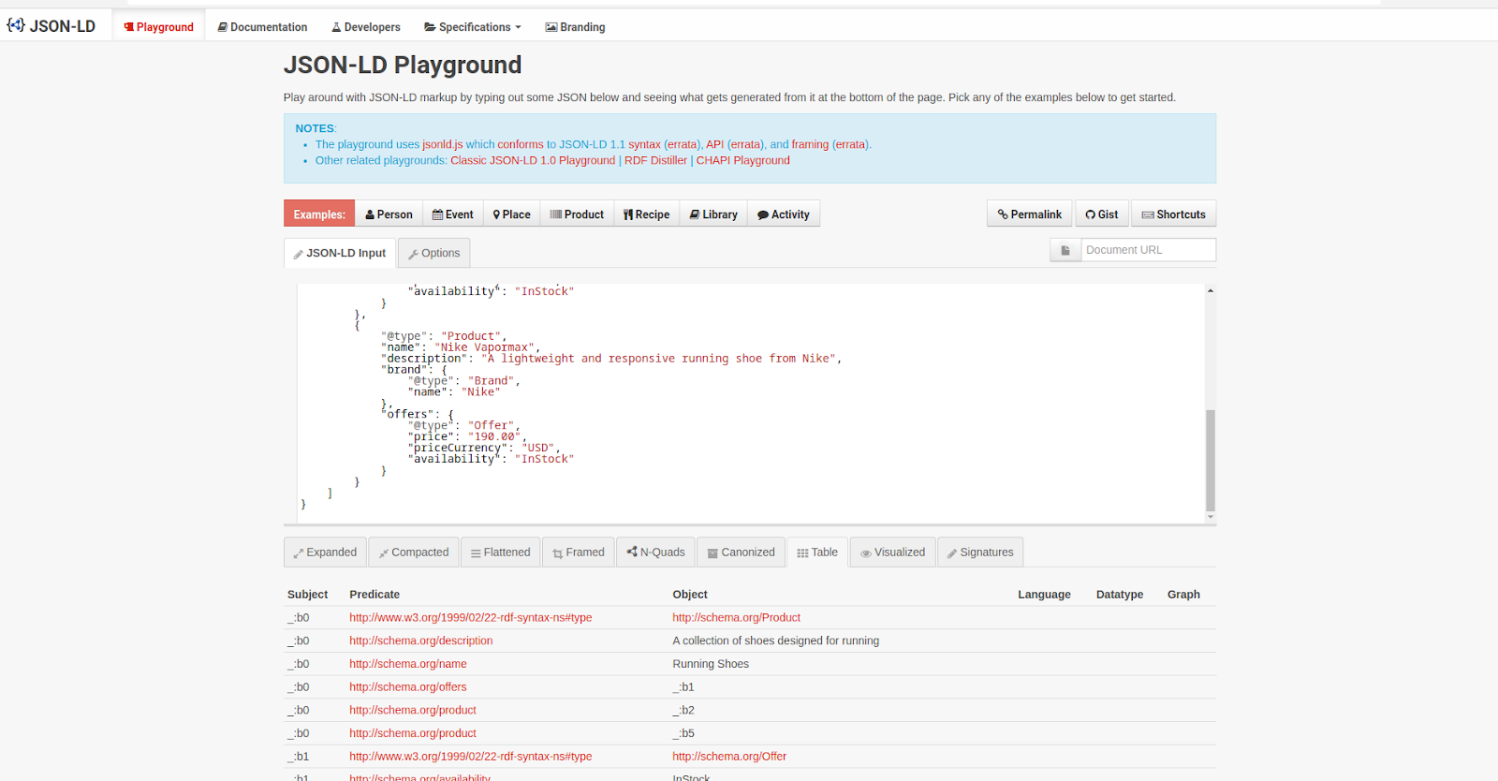Open the Canonized output tab
The height and width of the screenshot is (781, 1498).
coord(741,553)
